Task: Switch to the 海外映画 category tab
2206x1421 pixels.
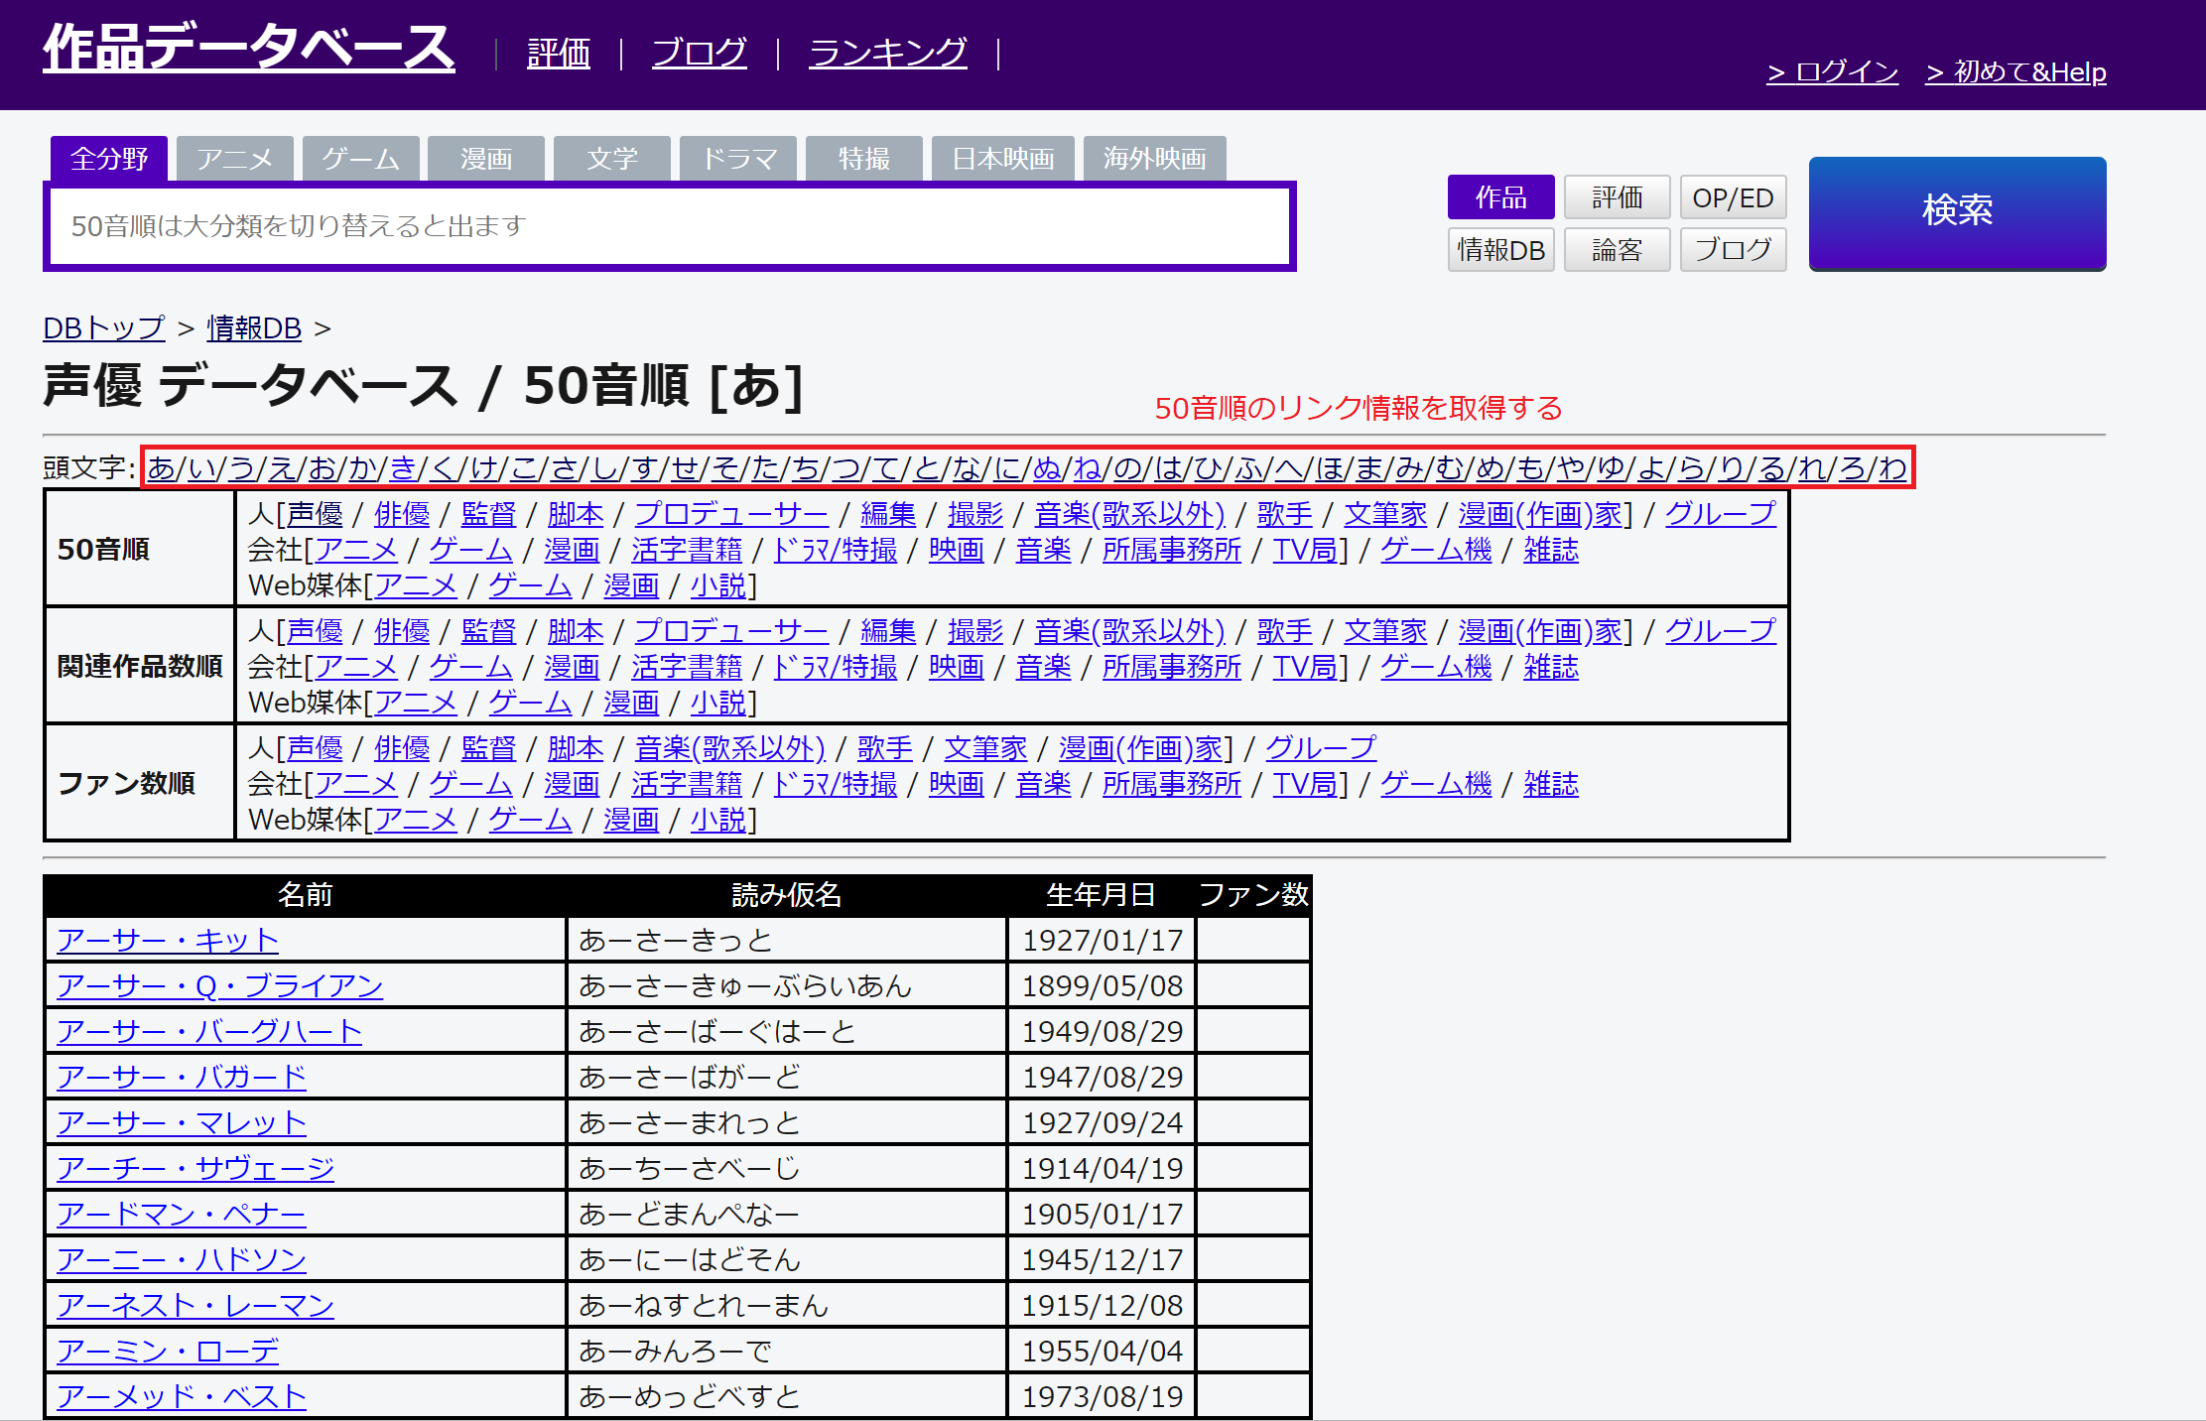Action: tap(1155, 159)
